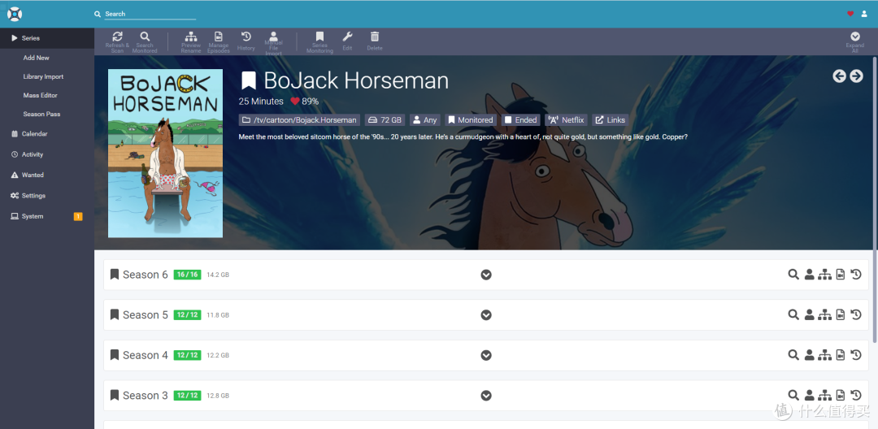Click the BoJack Horseman poster thumbnail
The height and width of the screenshot is (429, 878).
pyautogui.click(x=165, y=154)
